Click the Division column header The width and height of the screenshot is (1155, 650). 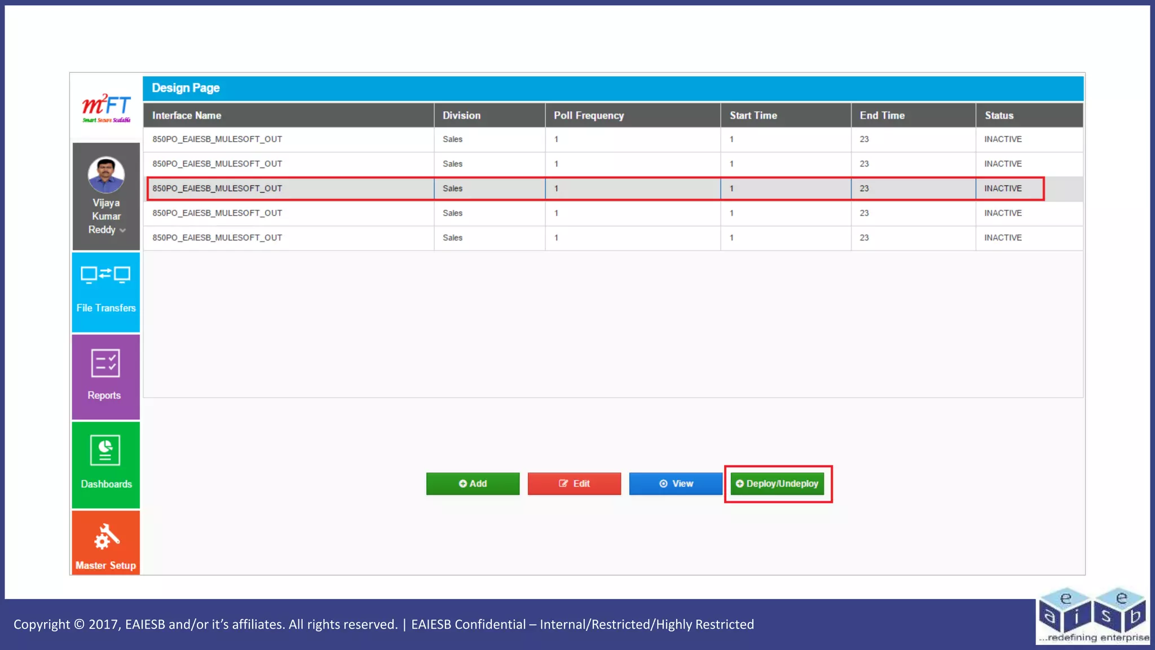(461, 115)
